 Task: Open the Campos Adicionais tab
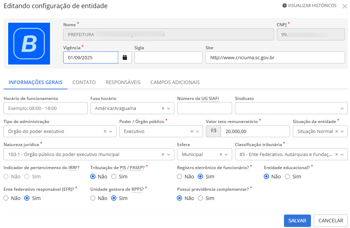pyautogui.click(x=175, y=82)
